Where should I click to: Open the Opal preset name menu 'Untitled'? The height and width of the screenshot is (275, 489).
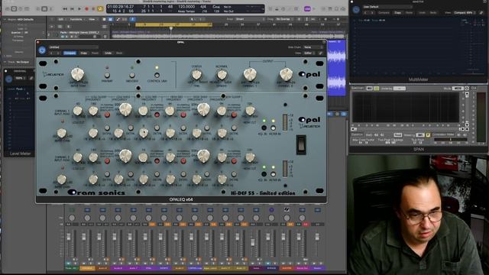pyautogui.click(x=73, y=47)
